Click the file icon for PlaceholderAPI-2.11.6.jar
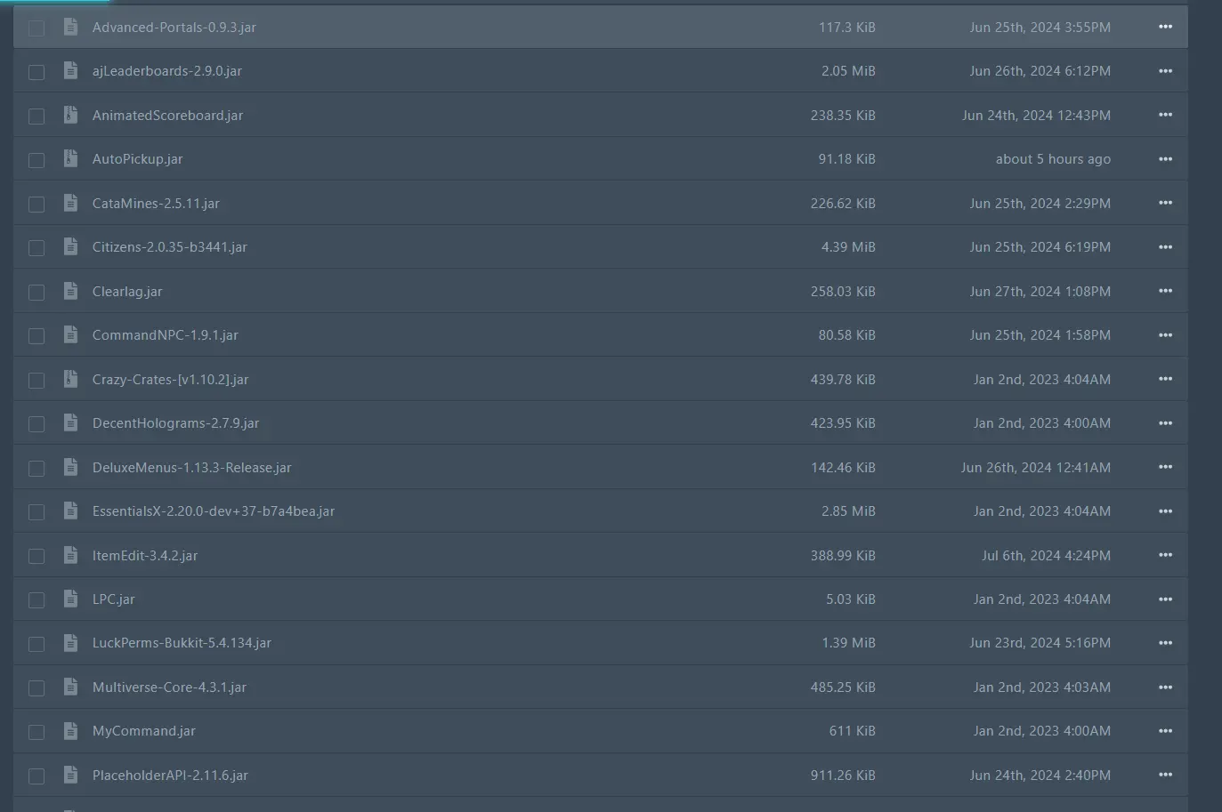 click(x=70, y=775)
